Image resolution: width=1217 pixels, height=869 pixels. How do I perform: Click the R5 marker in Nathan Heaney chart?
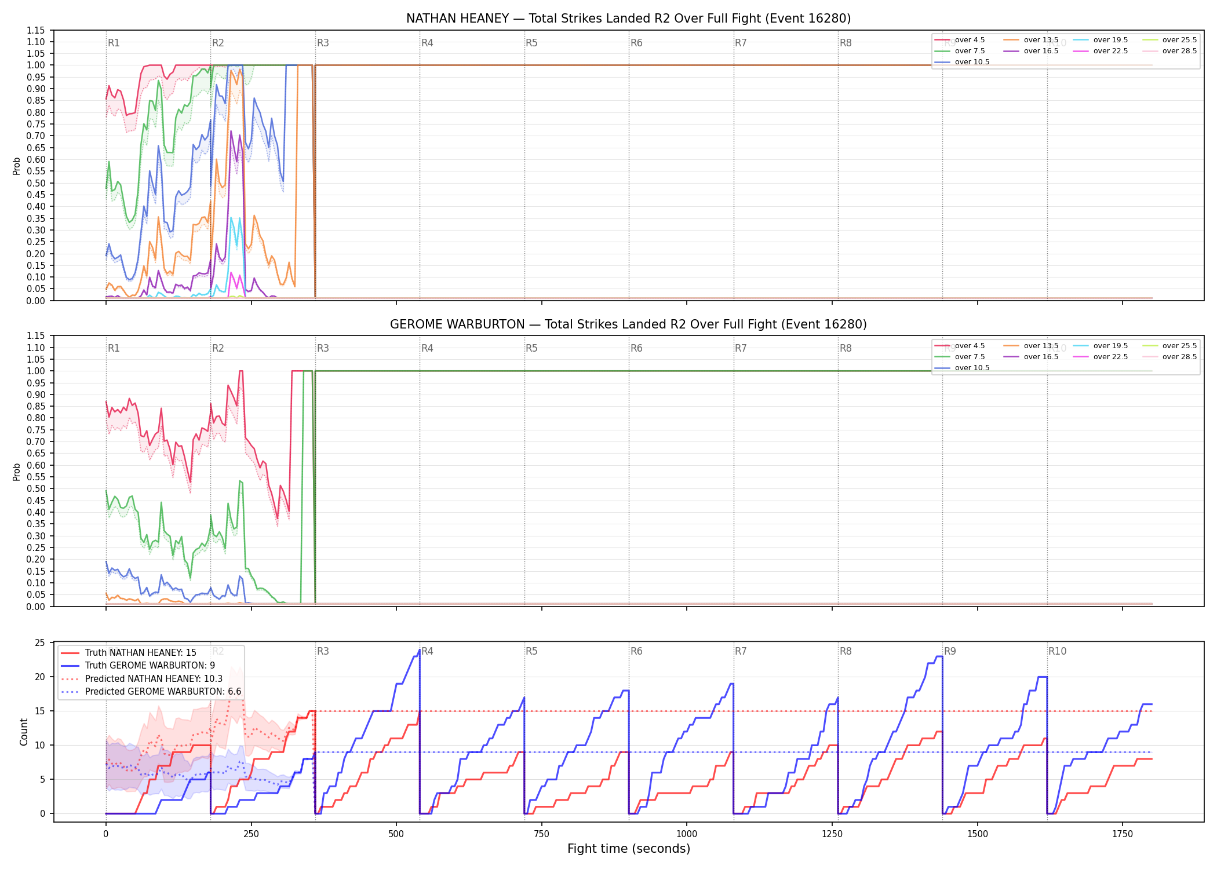pyautogui.click(x=531, y=43)
